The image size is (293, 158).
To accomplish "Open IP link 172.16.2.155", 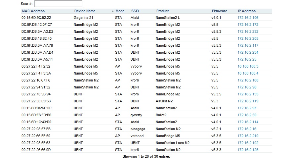I will (x=248, y=94).
